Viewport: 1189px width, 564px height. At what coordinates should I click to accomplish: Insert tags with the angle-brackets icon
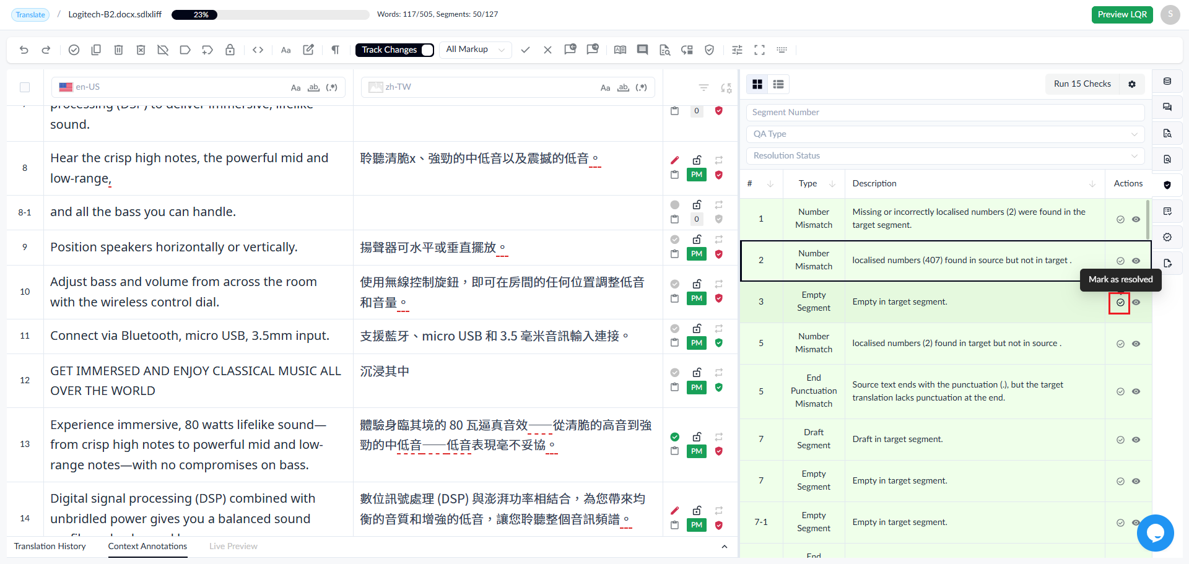[x=258, y=50]
